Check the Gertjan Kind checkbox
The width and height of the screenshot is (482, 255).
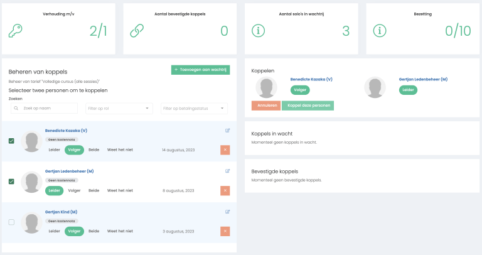[11, 222]
